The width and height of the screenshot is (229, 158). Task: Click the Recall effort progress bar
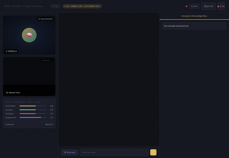[33, 106]
